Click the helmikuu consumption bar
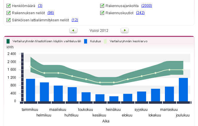This screenshot has height=126, width=198. pos(44,92)
